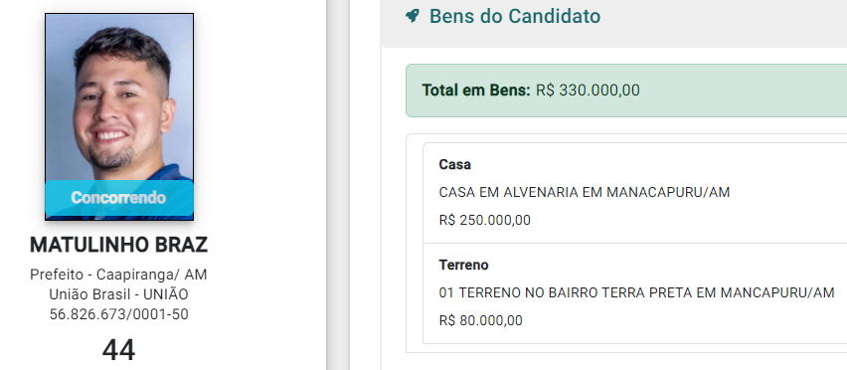
Task: Click the rocket icon beside Bens do Candidato
Action: (x=413, y=16)
